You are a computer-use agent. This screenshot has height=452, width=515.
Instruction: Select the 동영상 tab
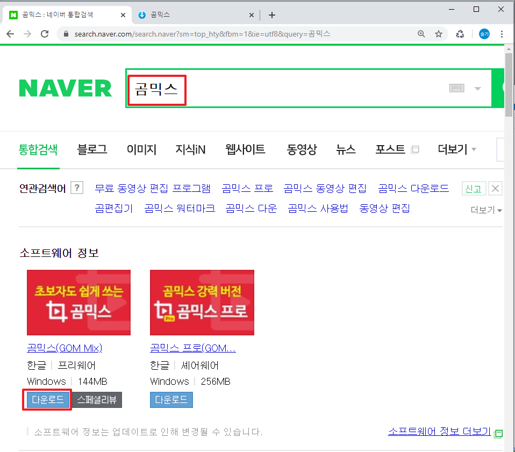302,150
